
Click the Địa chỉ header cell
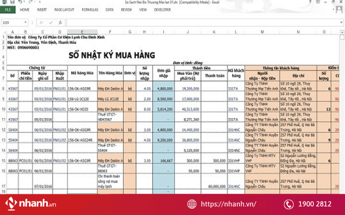point(299,76)
